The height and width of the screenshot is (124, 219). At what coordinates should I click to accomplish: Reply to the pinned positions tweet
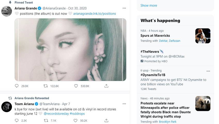[x=17, y=86]
